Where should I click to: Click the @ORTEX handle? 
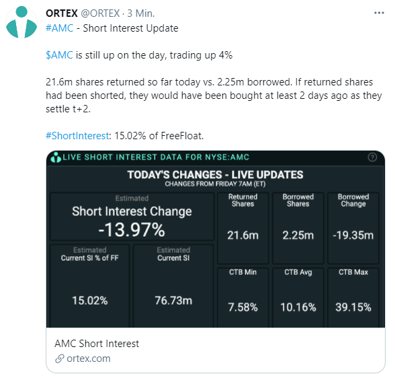click(100, 13)
